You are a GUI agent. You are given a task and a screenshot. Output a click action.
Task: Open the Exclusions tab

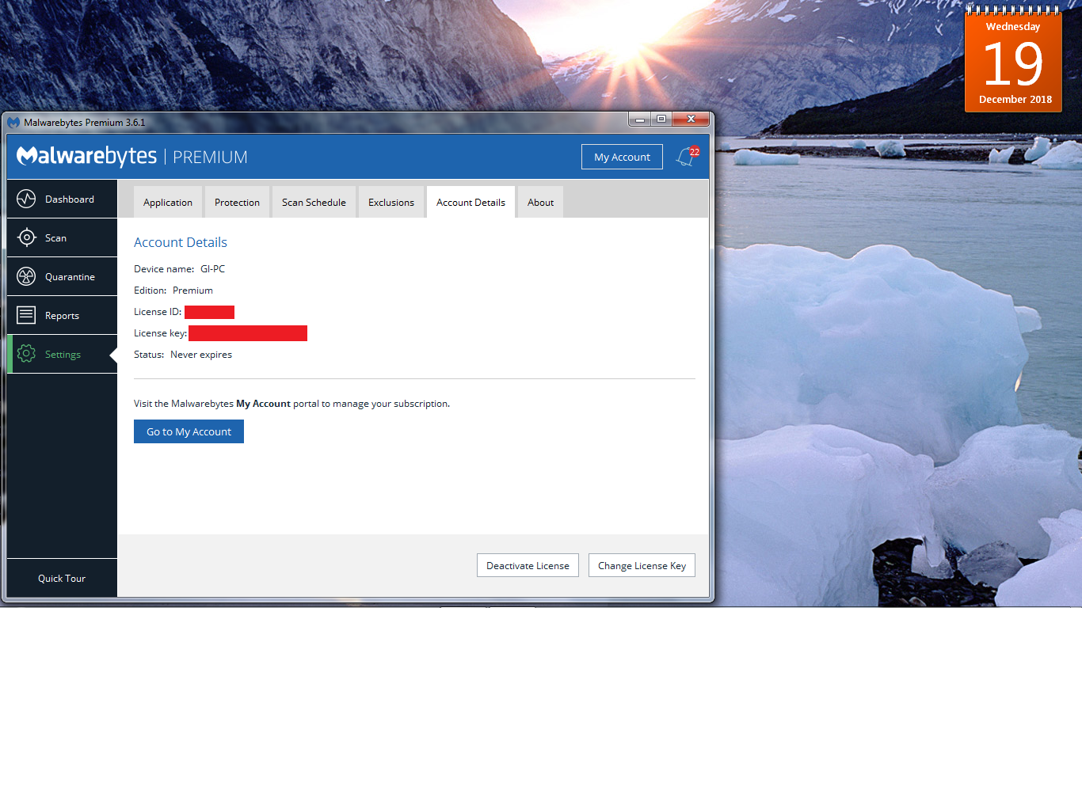tap(391, 202)
